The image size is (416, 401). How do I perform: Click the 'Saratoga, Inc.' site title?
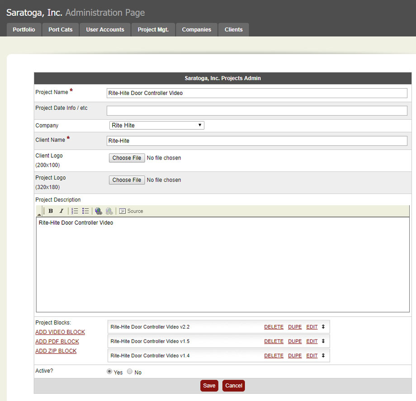point(34,13)
